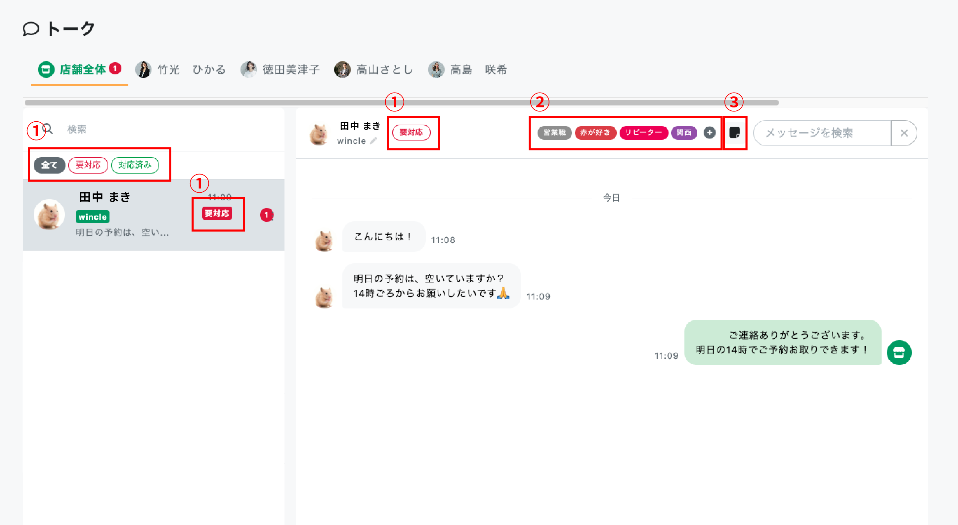Viewport: 958px width, 525px height.
Task: Filter conversations by 対応済み
Action: 135,165
